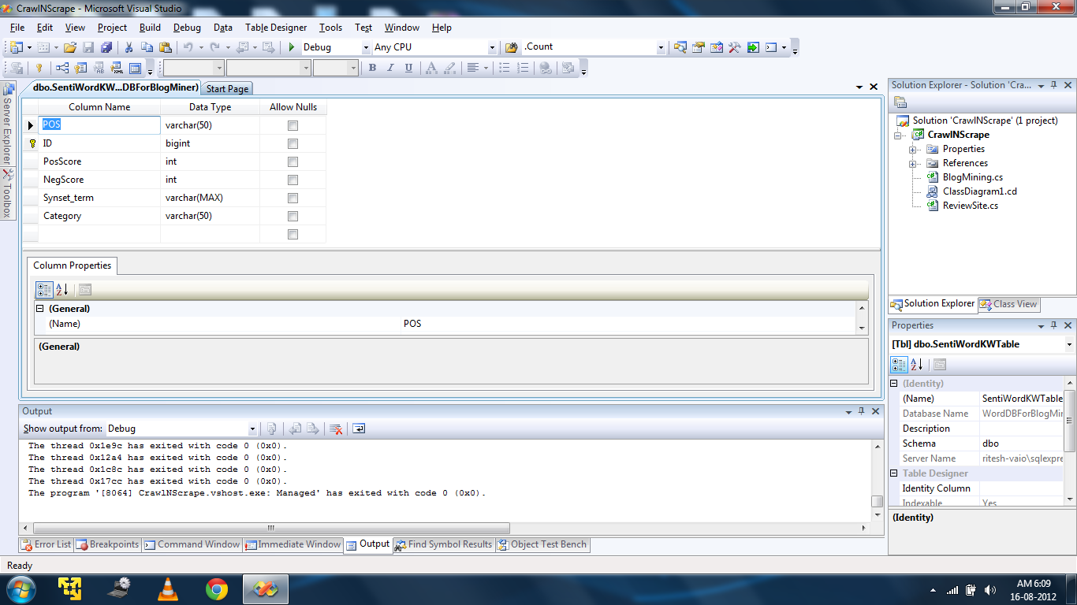The width and height of the screenshot is (1077, 605).
Task: Toggle Allow Nulls for PosScore column
Action: point(293,161)
